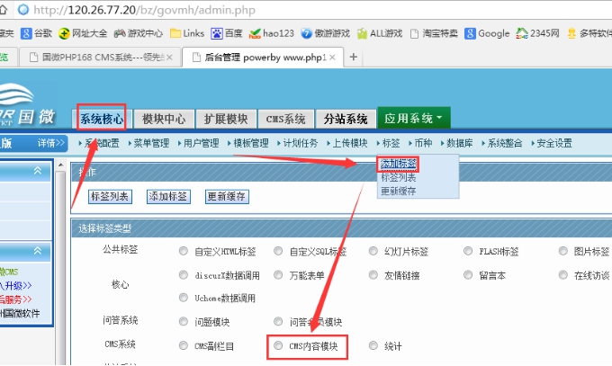Expand the 应用系统 dropdown menu
Image resolution: width=612 pixels, height=366 pixels.
414,119
